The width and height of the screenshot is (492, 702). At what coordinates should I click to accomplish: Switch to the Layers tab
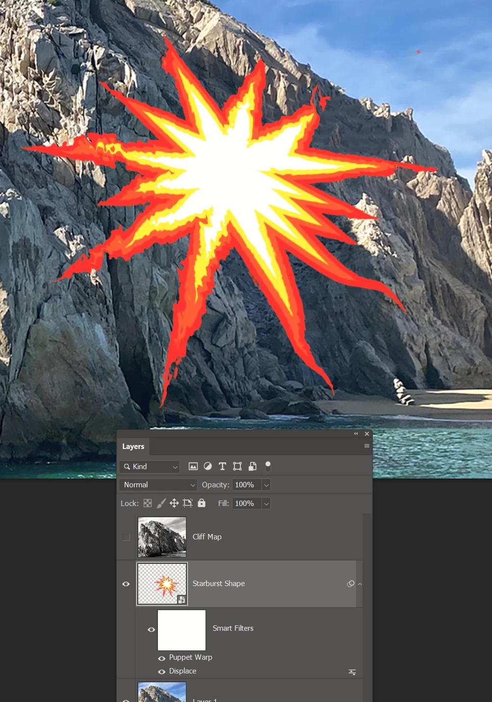pyautogui.click(x=133, y=447)
